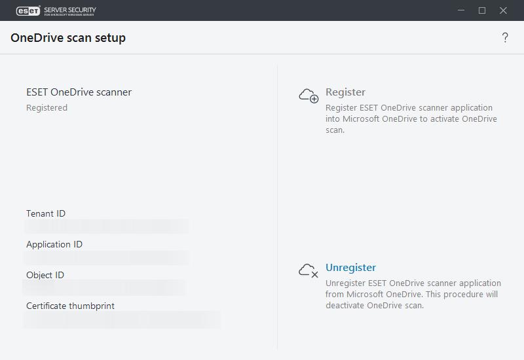The width and height of the screenshot is (524, 360).
Task: Click the cloud-plus Register icon
Action: tap(309, 96)
